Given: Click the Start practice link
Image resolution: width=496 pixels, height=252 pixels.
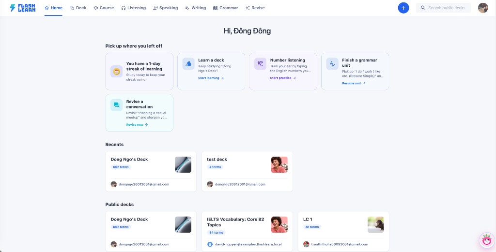Looking at the screenshot, I should [283, 78].
